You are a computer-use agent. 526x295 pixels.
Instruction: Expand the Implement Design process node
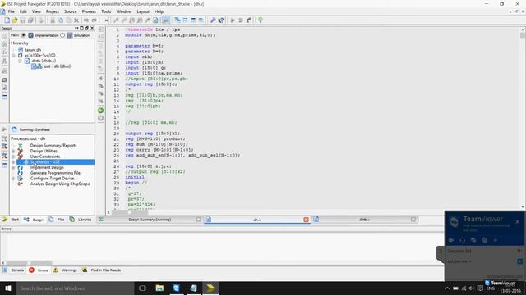point(13,167)
